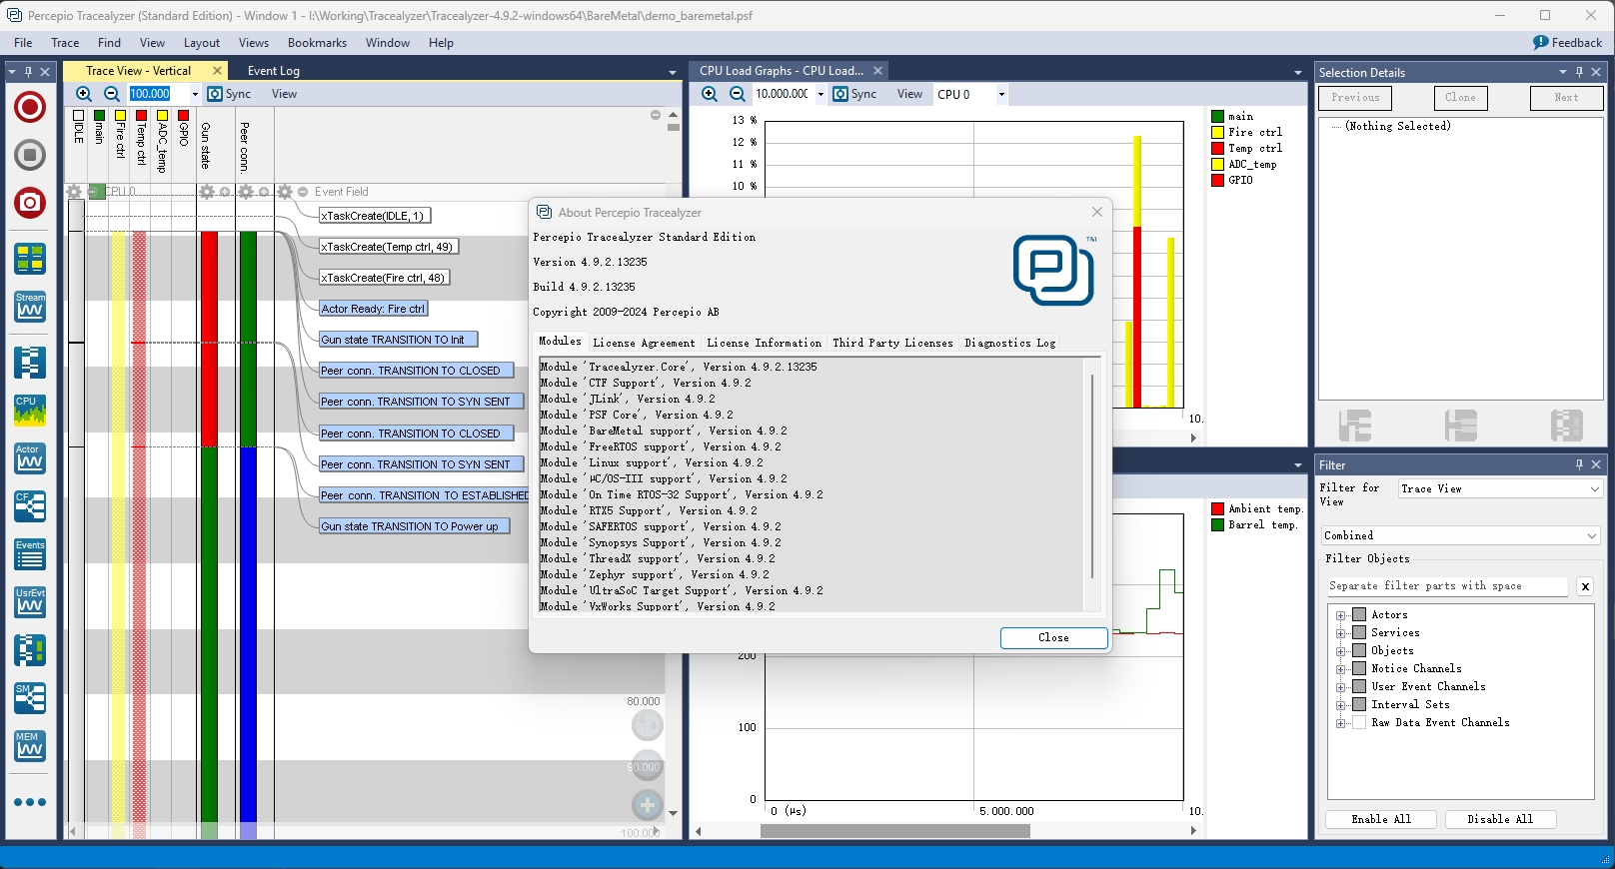Open the Combined dropdown in Filter panel
This screenshot has height=869, width=1615.
1461,535
